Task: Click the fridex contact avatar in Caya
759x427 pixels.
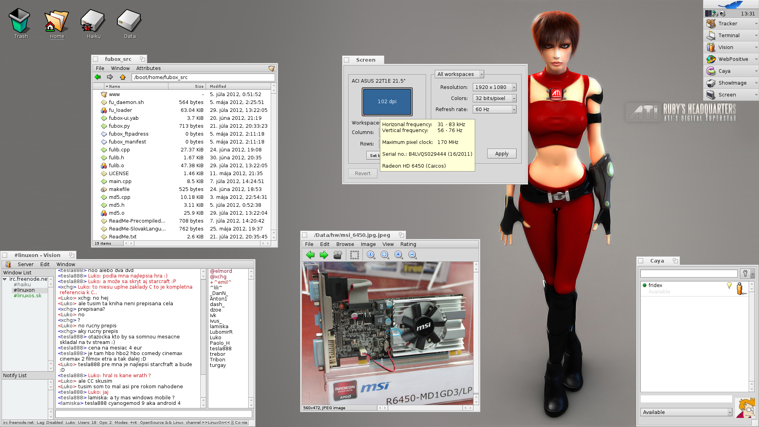Action: click(740, 288)
